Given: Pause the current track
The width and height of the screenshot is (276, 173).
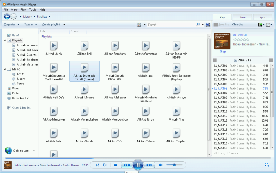Looking at the screenshot, I should pyautogui.click(x=138, y=165).
